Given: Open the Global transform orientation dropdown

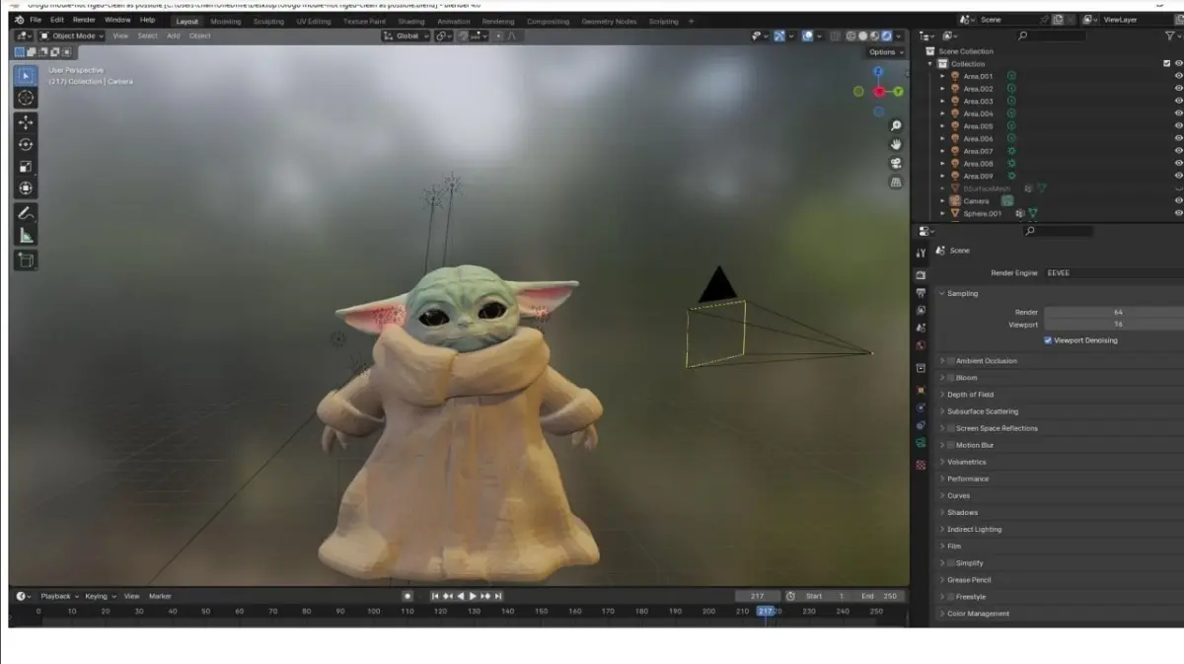Looking at the screenshot, I should pyautogui.click(x=406, y=36).
